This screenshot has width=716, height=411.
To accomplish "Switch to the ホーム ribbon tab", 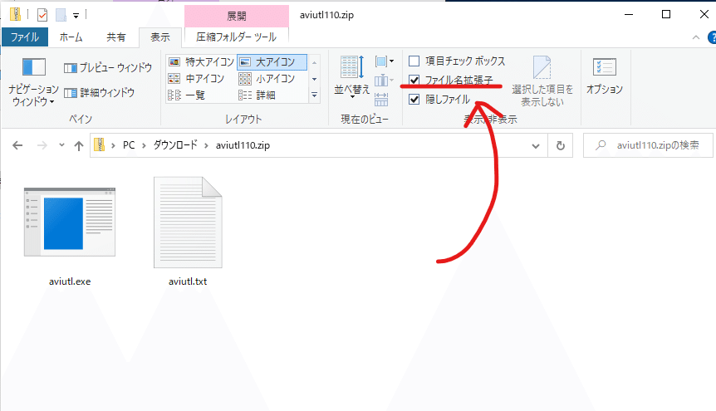I will [x=71, y=37].
